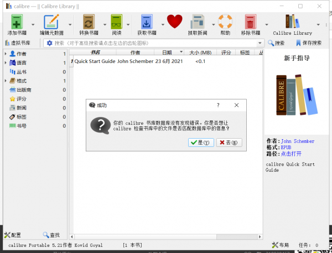Screen dimensions: 332x253
Task: Click the 保存搜索 bookmark icon
Action: point(298,43)
